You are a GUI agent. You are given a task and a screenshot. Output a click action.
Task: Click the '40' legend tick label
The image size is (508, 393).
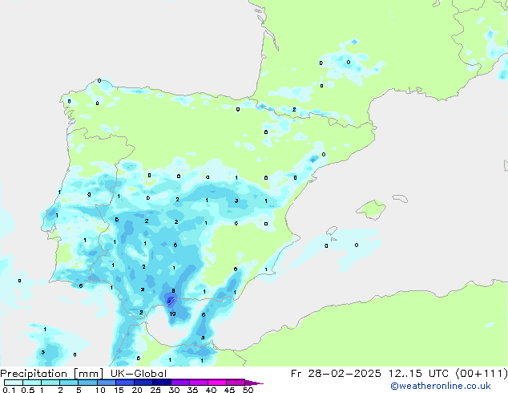coord(211,390)
